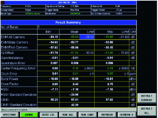The height and width of the screenshot is (118, 158).
Task: Click Trigger Mode value Free Run
Action: pyautogui.click(x=75, y=10)
